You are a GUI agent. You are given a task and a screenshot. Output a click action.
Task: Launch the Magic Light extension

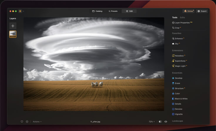[180, 66]
